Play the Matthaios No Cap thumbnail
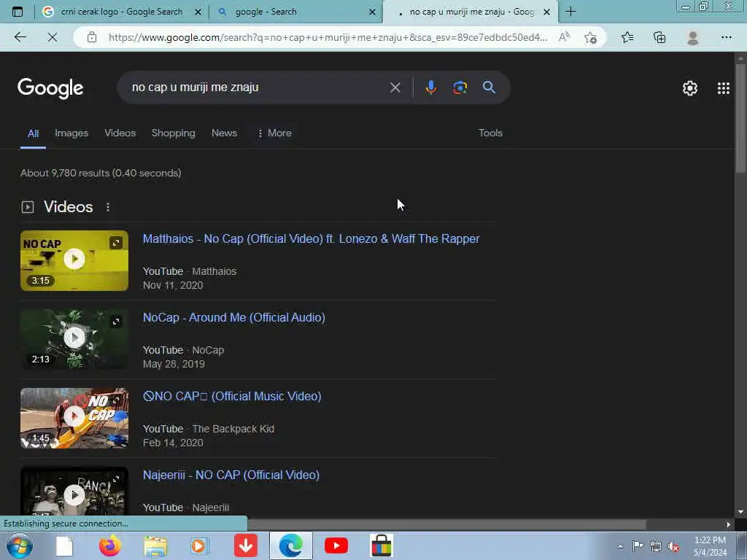Screen dimensions: 747x560 pyautogui.click(x=74, y=260)
